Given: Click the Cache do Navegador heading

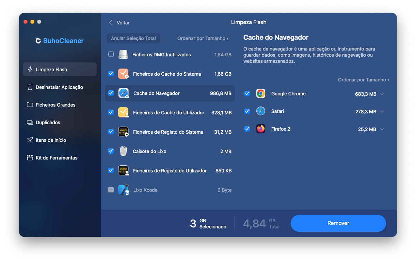Looking at the screenshot, I should 276,37.
